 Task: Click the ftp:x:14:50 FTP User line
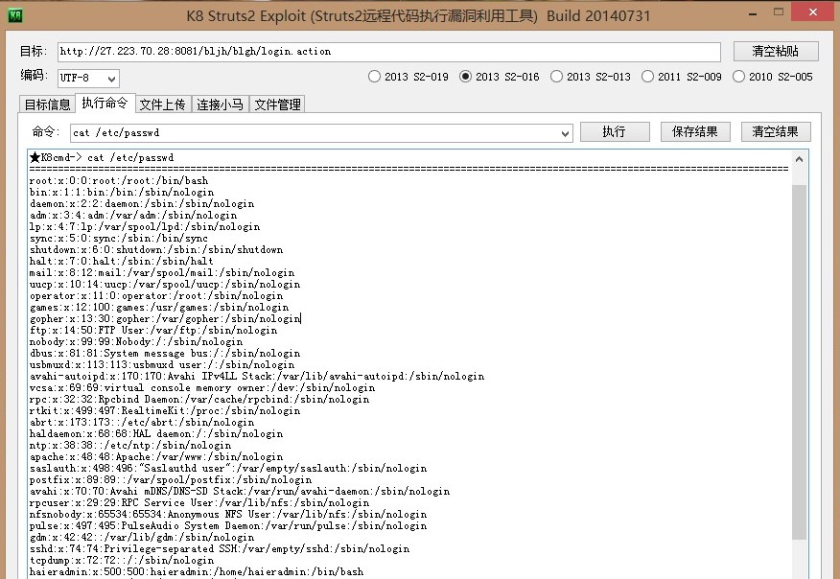click(x=153, y=330)
